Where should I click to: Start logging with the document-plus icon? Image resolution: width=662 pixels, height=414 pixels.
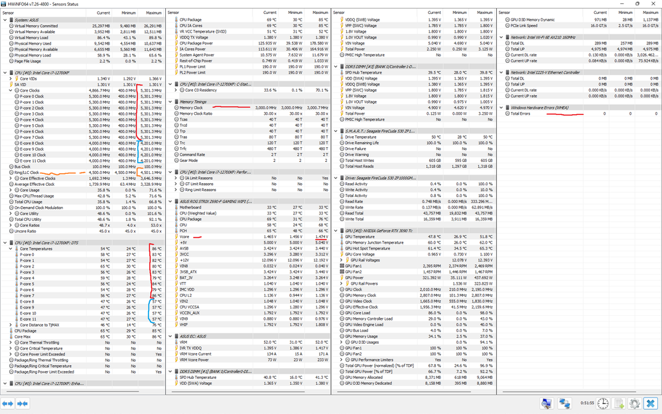click(619, 403)
